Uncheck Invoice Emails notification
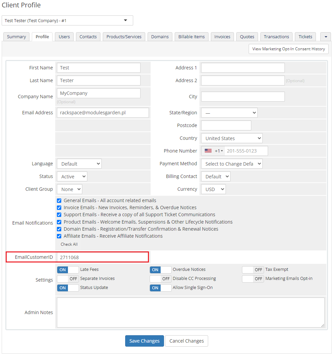The image size is (334, 354). click(x=59, y=208)
